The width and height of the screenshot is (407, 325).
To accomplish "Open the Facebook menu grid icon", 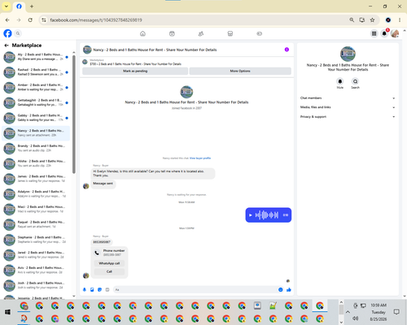I will 374,33.
